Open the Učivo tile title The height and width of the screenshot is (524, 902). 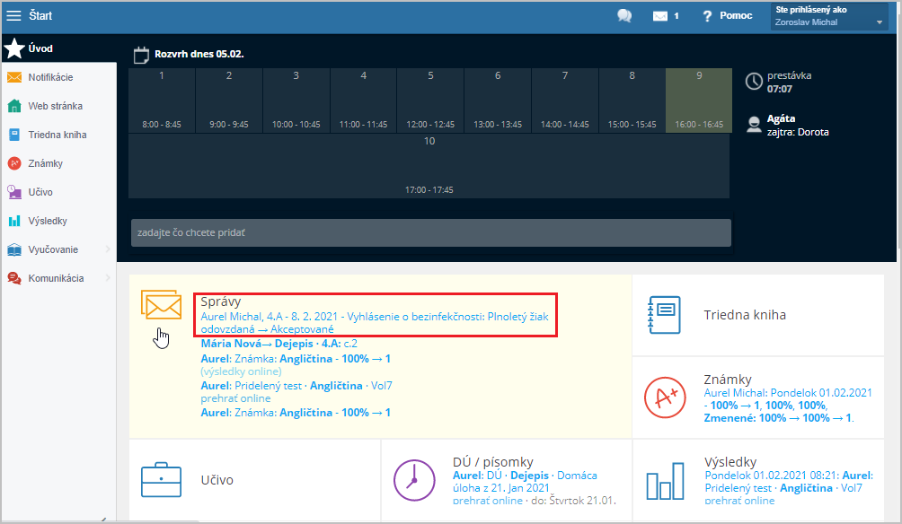[x=217, y=480]
